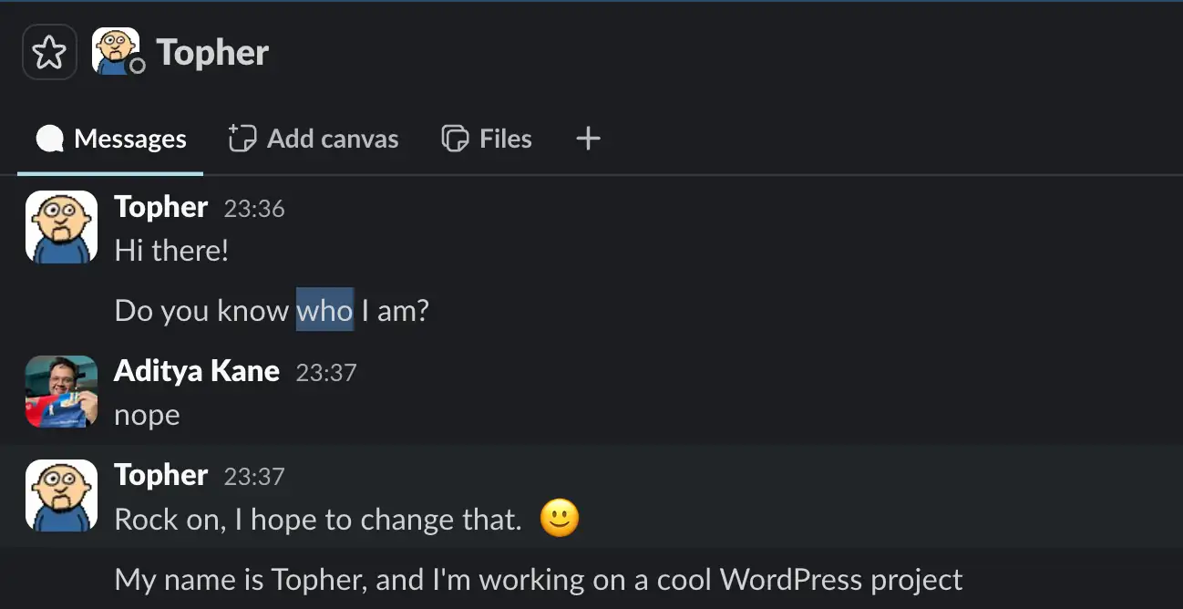The height and width of the screenshot is (609, 1183).
Task: Click the 23:36 timestamp on Topher's message
Action: [254, 209]
